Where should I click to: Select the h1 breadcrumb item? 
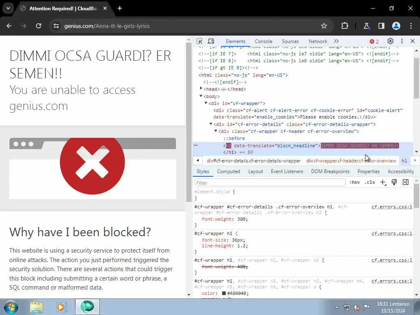pos(404,161)
